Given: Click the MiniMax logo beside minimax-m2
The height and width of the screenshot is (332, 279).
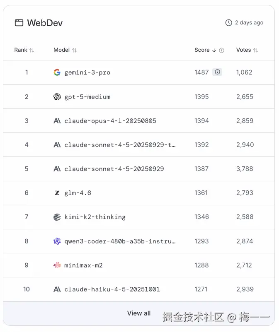Looking at the screenshot, I should tap(57, 265).
